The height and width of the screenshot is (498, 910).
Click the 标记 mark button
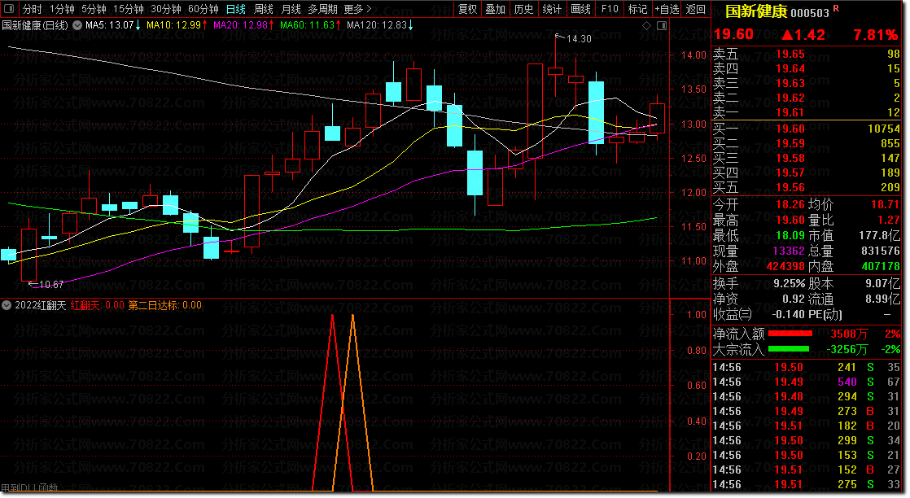[637, 9]
